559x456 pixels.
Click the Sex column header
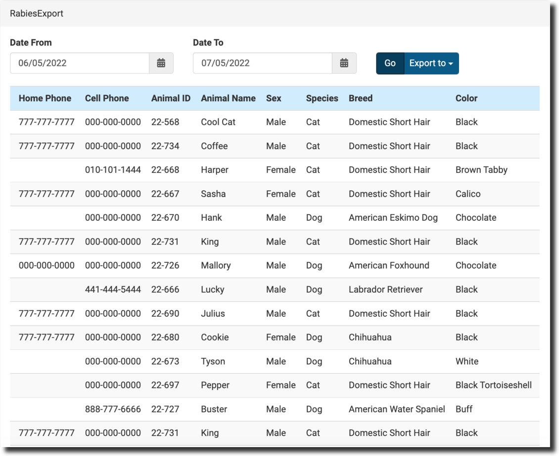coord(274,98)
